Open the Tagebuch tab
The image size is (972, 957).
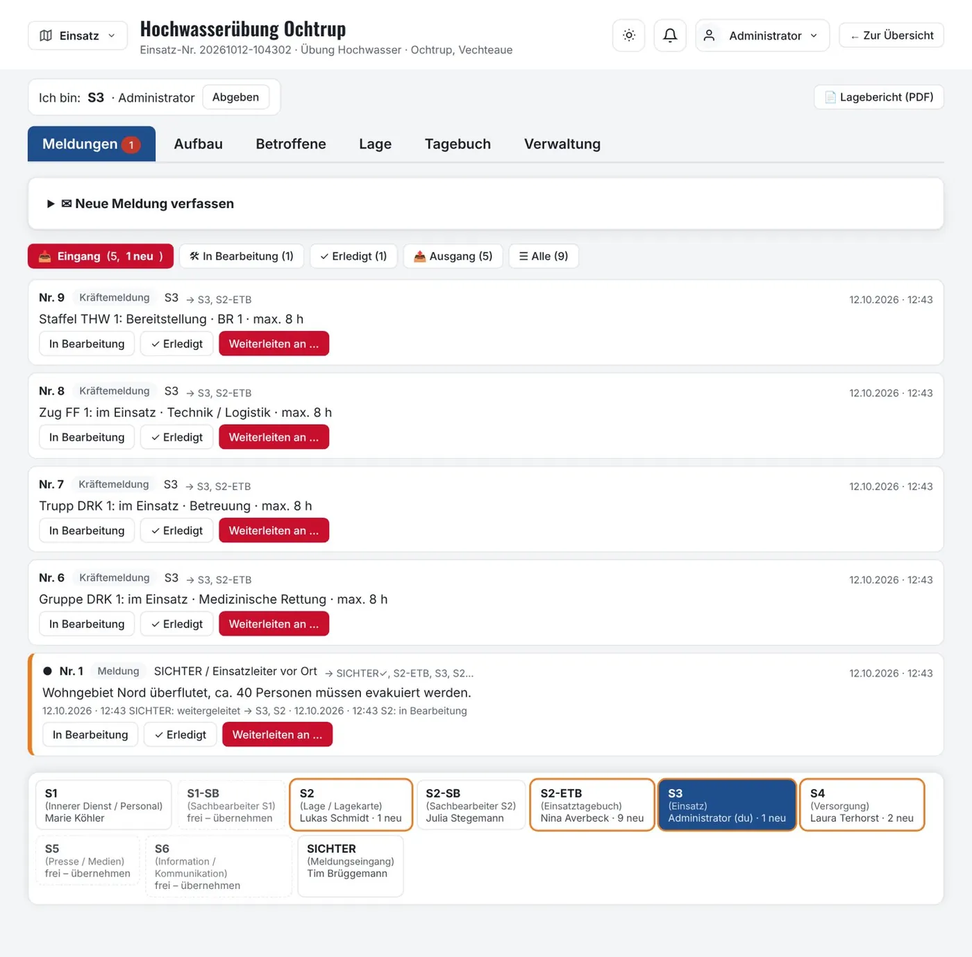(x=458, y=144)
